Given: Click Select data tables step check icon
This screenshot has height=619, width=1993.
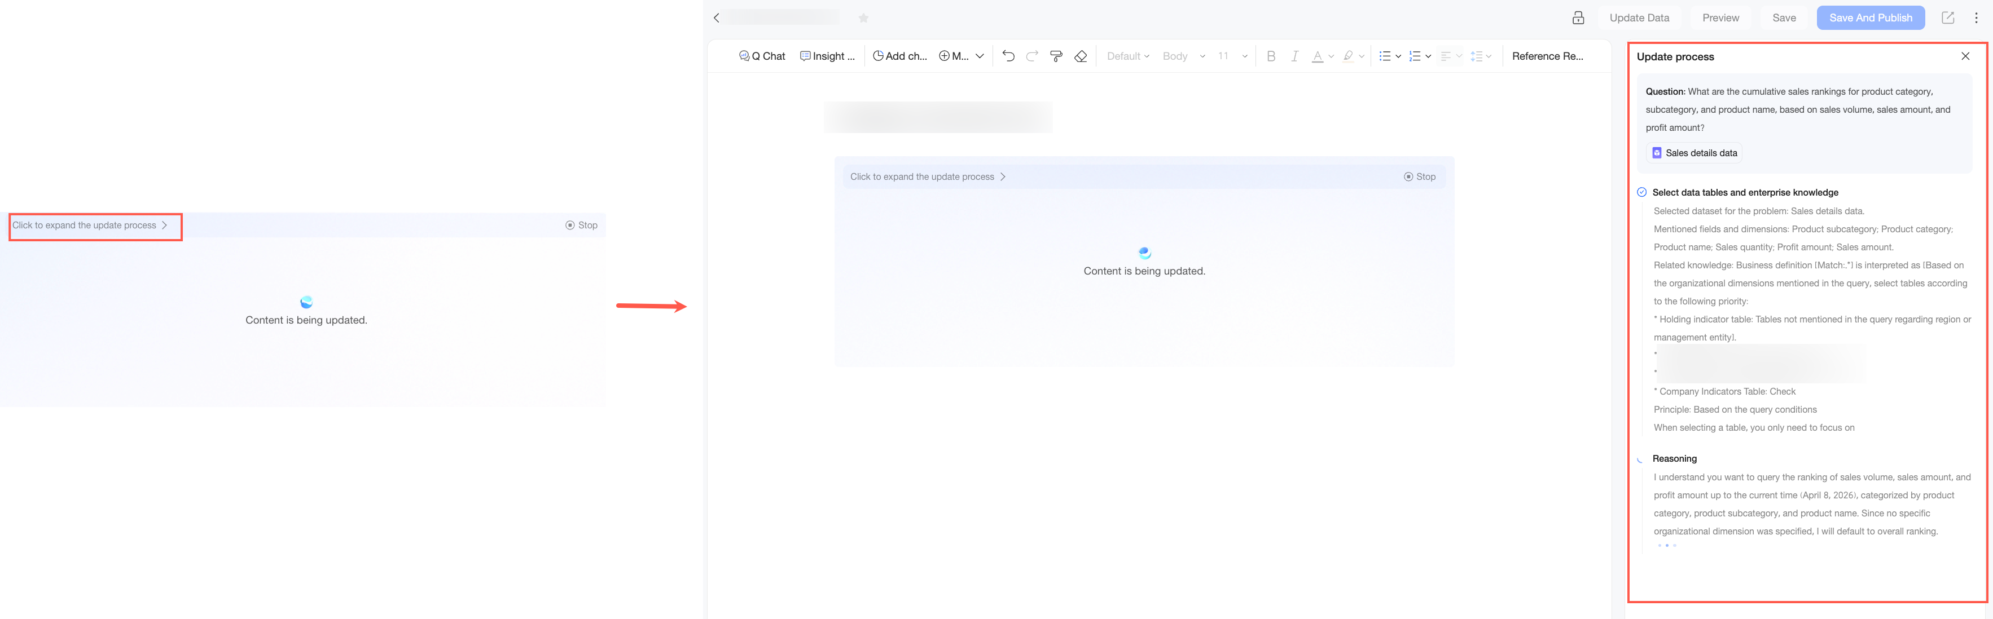Looking at the screenshot, I should pos(1642,192).
